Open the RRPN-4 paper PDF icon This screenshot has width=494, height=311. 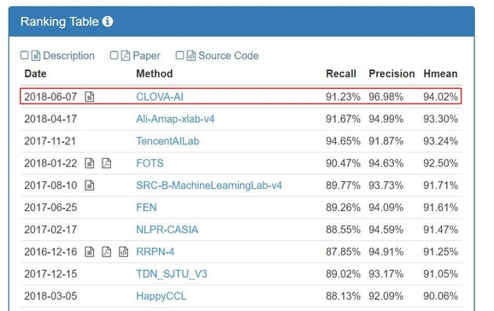[x=107, y=252]
